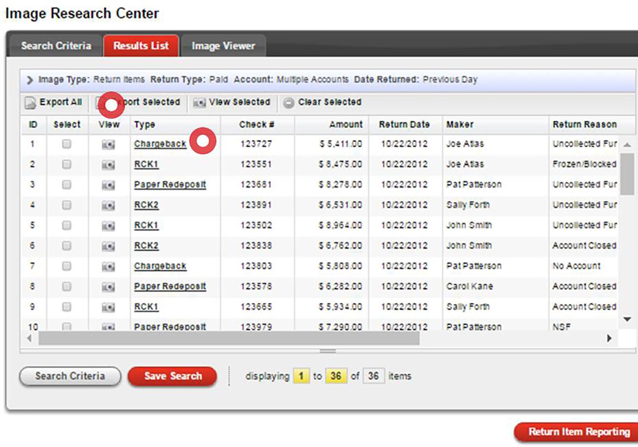Click the horizontal scrollbar thumb
The width and height of the screenshot is (638, 447).
(228, 338)
